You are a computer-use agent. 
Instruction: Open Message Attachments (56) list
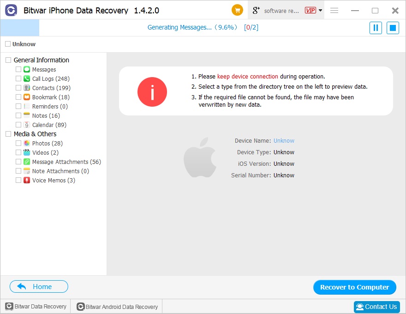(x=66, y=162)
